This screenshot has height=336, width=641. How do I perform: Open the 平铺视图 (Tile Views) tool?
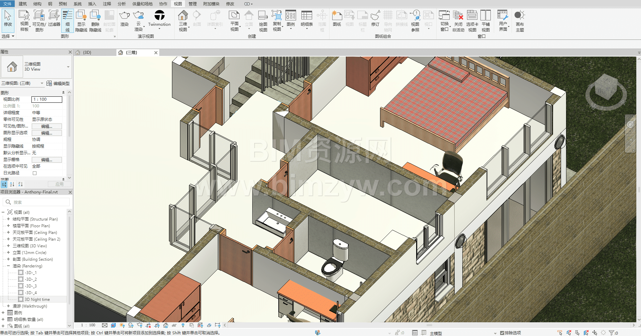(x=485, y=16)
